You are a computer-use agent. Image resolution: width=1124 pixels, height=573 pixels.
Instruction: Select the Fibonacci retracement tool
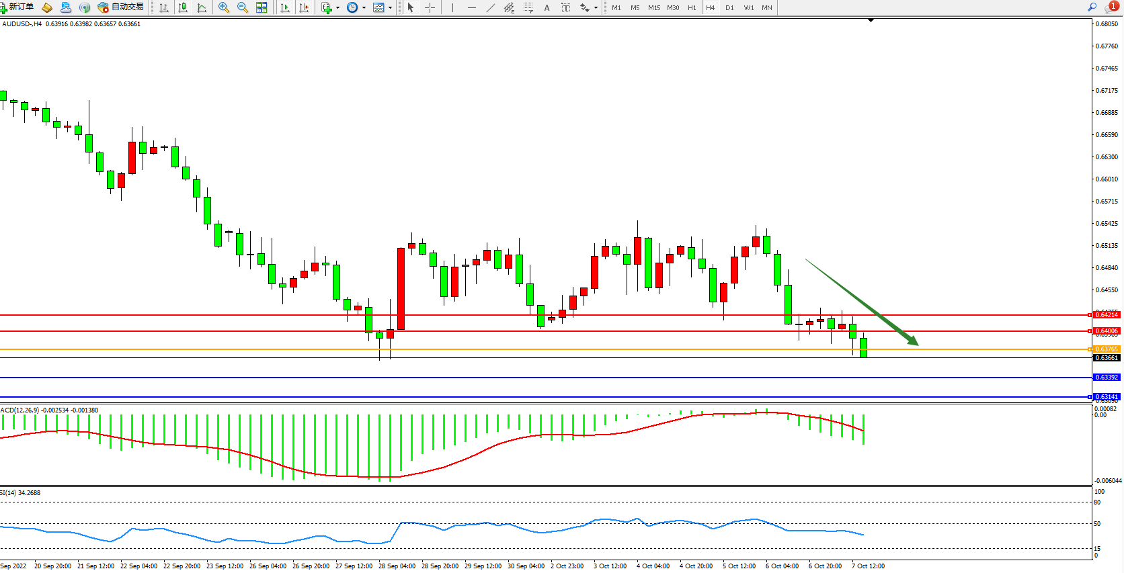[x=528, y=7]
